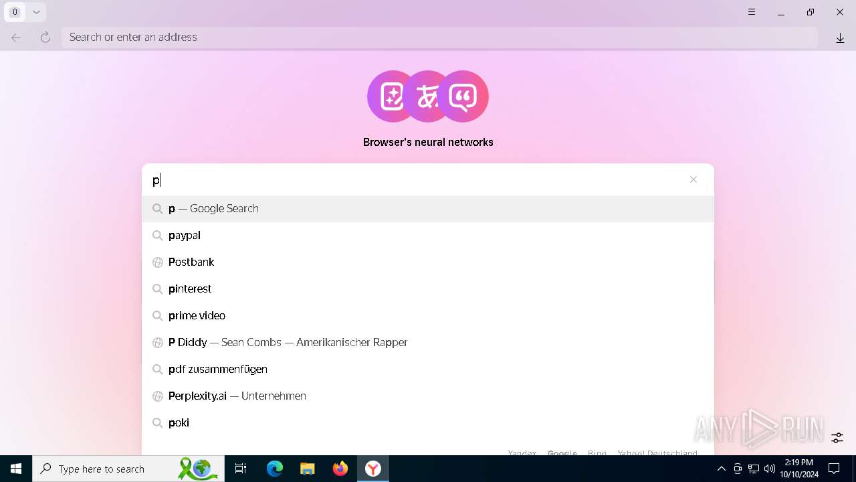Open the network tray icon
Screen dimensions: 856x482
coord(754,469)
